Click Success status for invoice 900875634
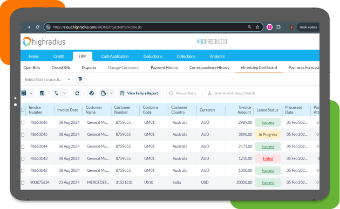Image resolution: width=340 pixels, height=209 pixels. click(x=268, y=183)
